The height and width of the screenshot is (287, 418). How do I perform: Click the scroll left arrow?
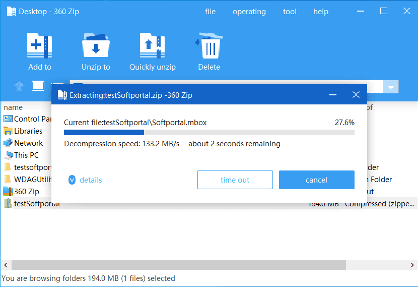[x=6, y=265]
